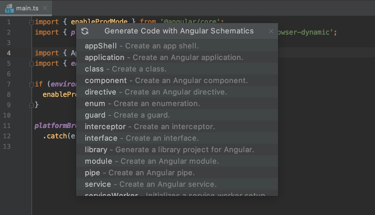The image size is (375, 215).
Task: Click the if keyword on line 7
Action: [39, 84]
